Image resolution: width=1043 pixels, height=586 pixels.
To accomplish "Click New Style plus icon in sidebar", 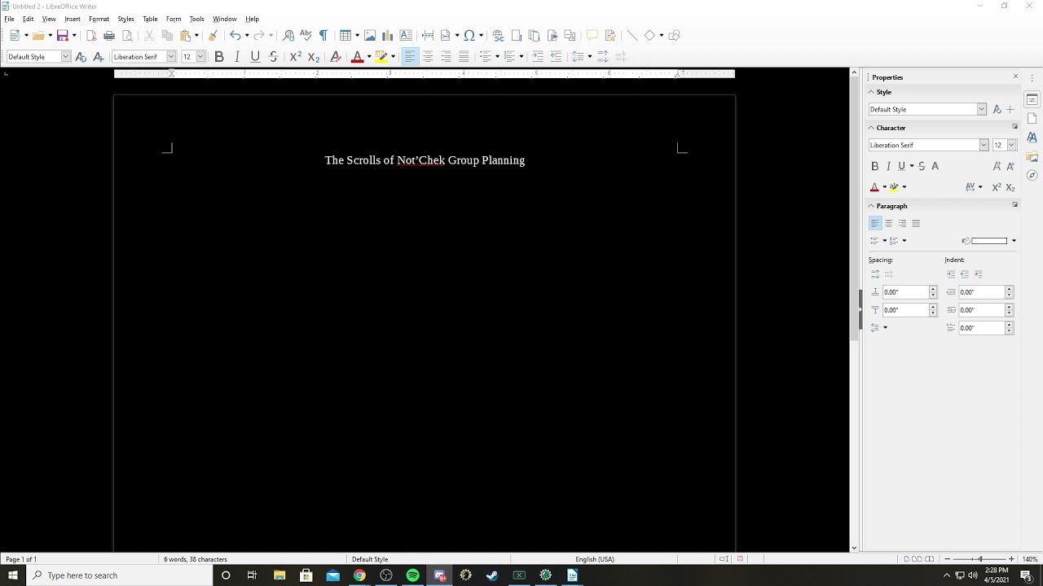I will (1010, 109).
